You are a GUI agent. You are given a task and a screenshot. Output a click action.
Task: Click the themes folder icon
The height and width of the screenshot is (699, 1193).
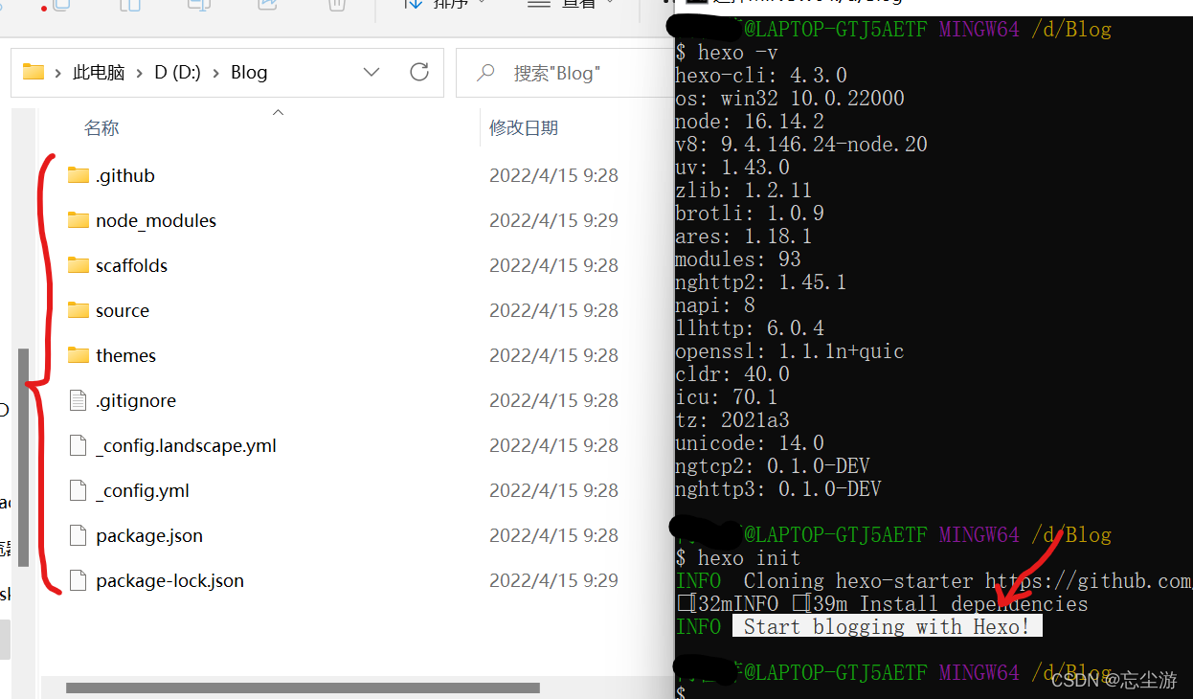[79, 355]
